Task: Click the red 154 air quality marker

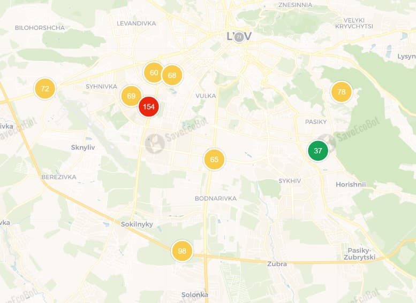Action: 149,107
